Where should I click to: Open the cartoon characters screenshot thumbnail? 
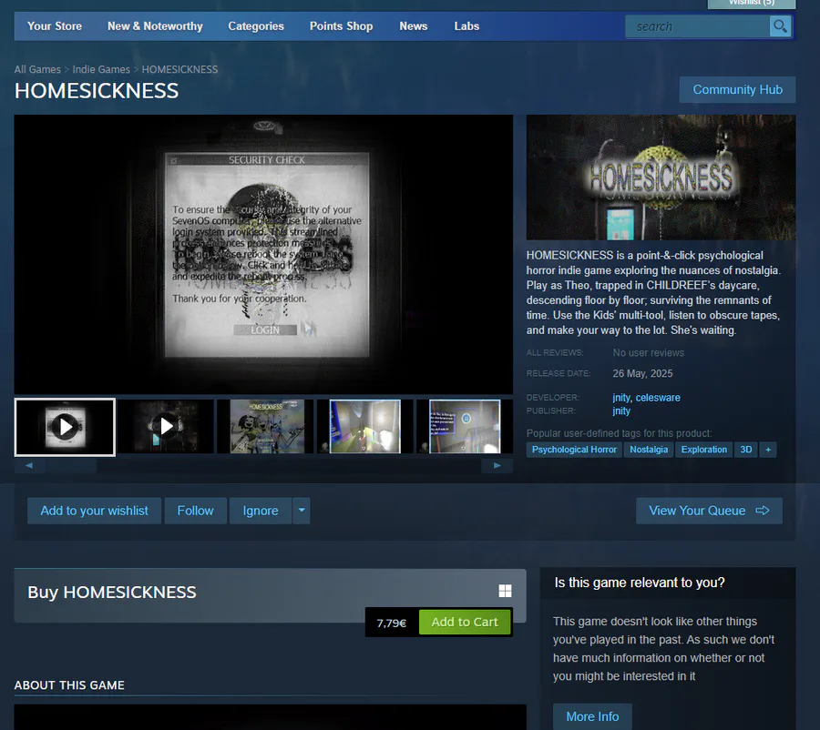click(x=267, y=426)
